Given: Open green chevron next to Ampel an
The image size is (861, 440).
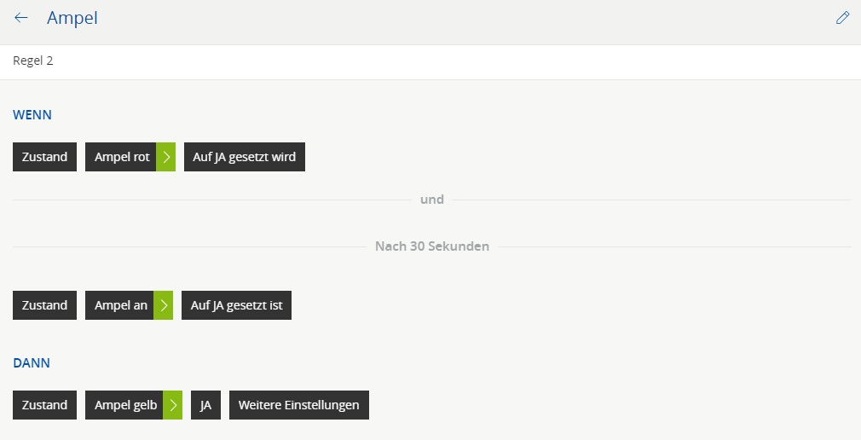Looking at the screenshot, I should [164, 305].
